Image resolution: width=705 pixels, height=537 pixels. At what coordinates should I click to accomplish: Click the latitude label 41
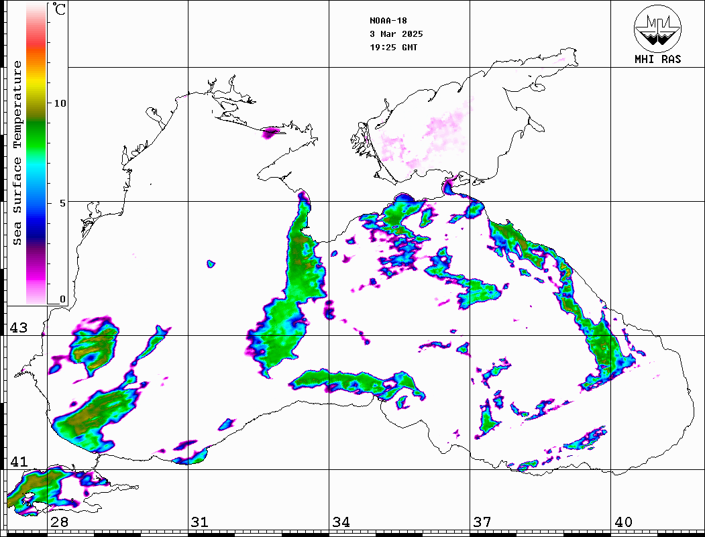pyautogui.click(x=18, y=461)
